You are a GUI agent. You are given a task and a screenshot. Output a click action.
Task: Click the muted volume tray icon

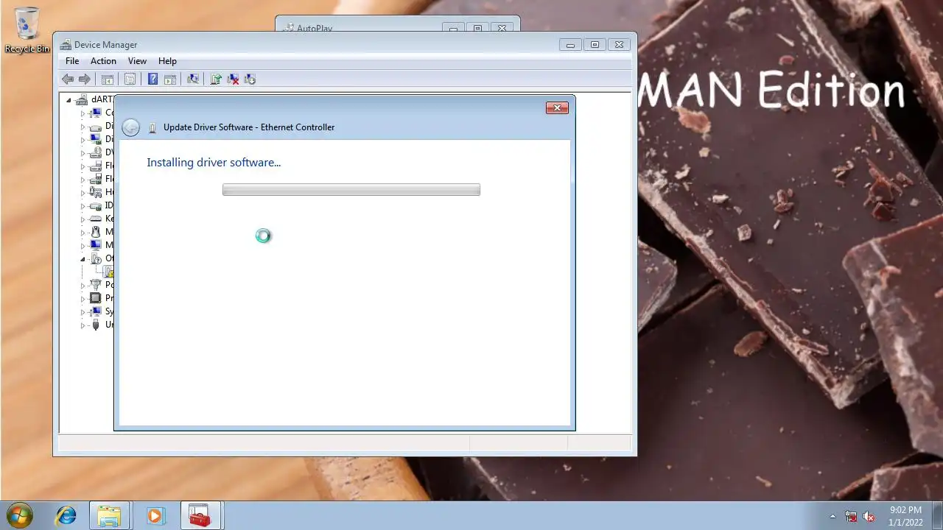[869, 516]
